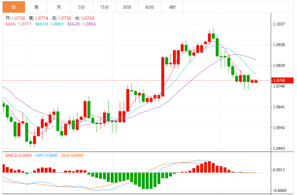
Task: Select the 日 daily chart tab
Action: [x=14, y=7]
